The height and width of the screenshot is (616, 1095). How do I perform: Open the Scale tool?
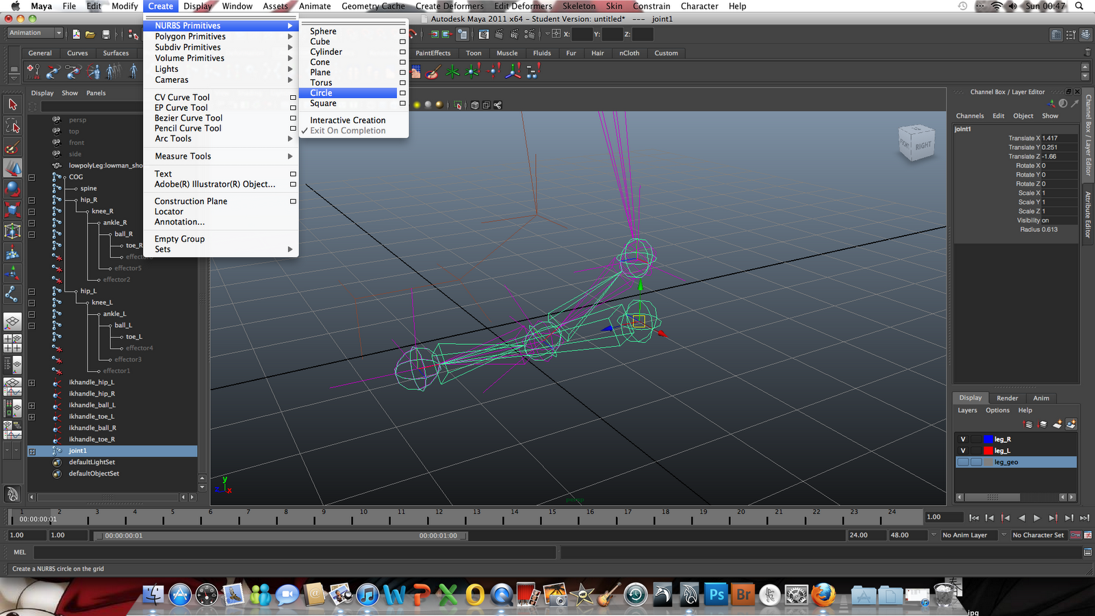click(x=12, y=209)
